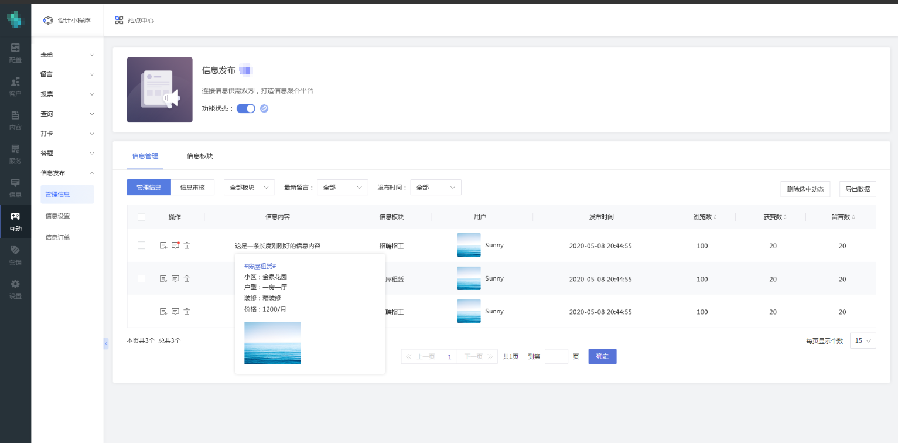Click the link icon beside the 功能状态 switch
Screen dimensions: 898x443
264,108
